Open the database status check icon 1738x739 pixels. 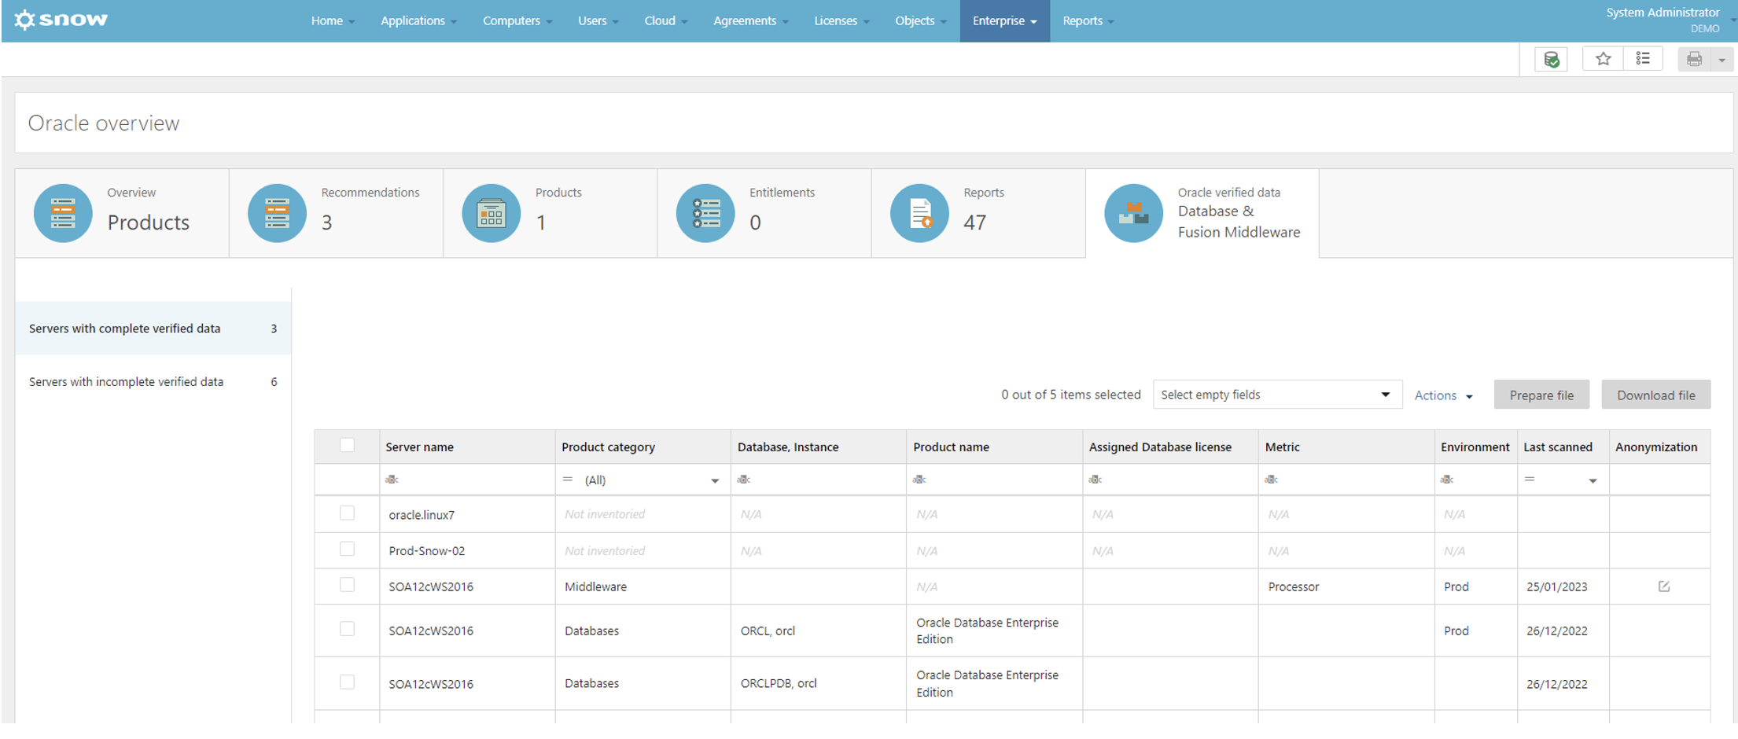(1551, 59)
